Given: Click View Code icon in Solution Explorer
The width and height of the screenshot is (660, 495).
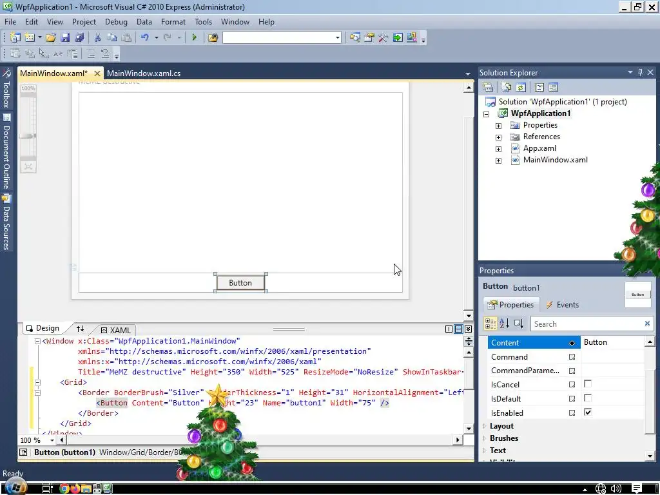Looking at the screenshot, I should coord(539,87).
